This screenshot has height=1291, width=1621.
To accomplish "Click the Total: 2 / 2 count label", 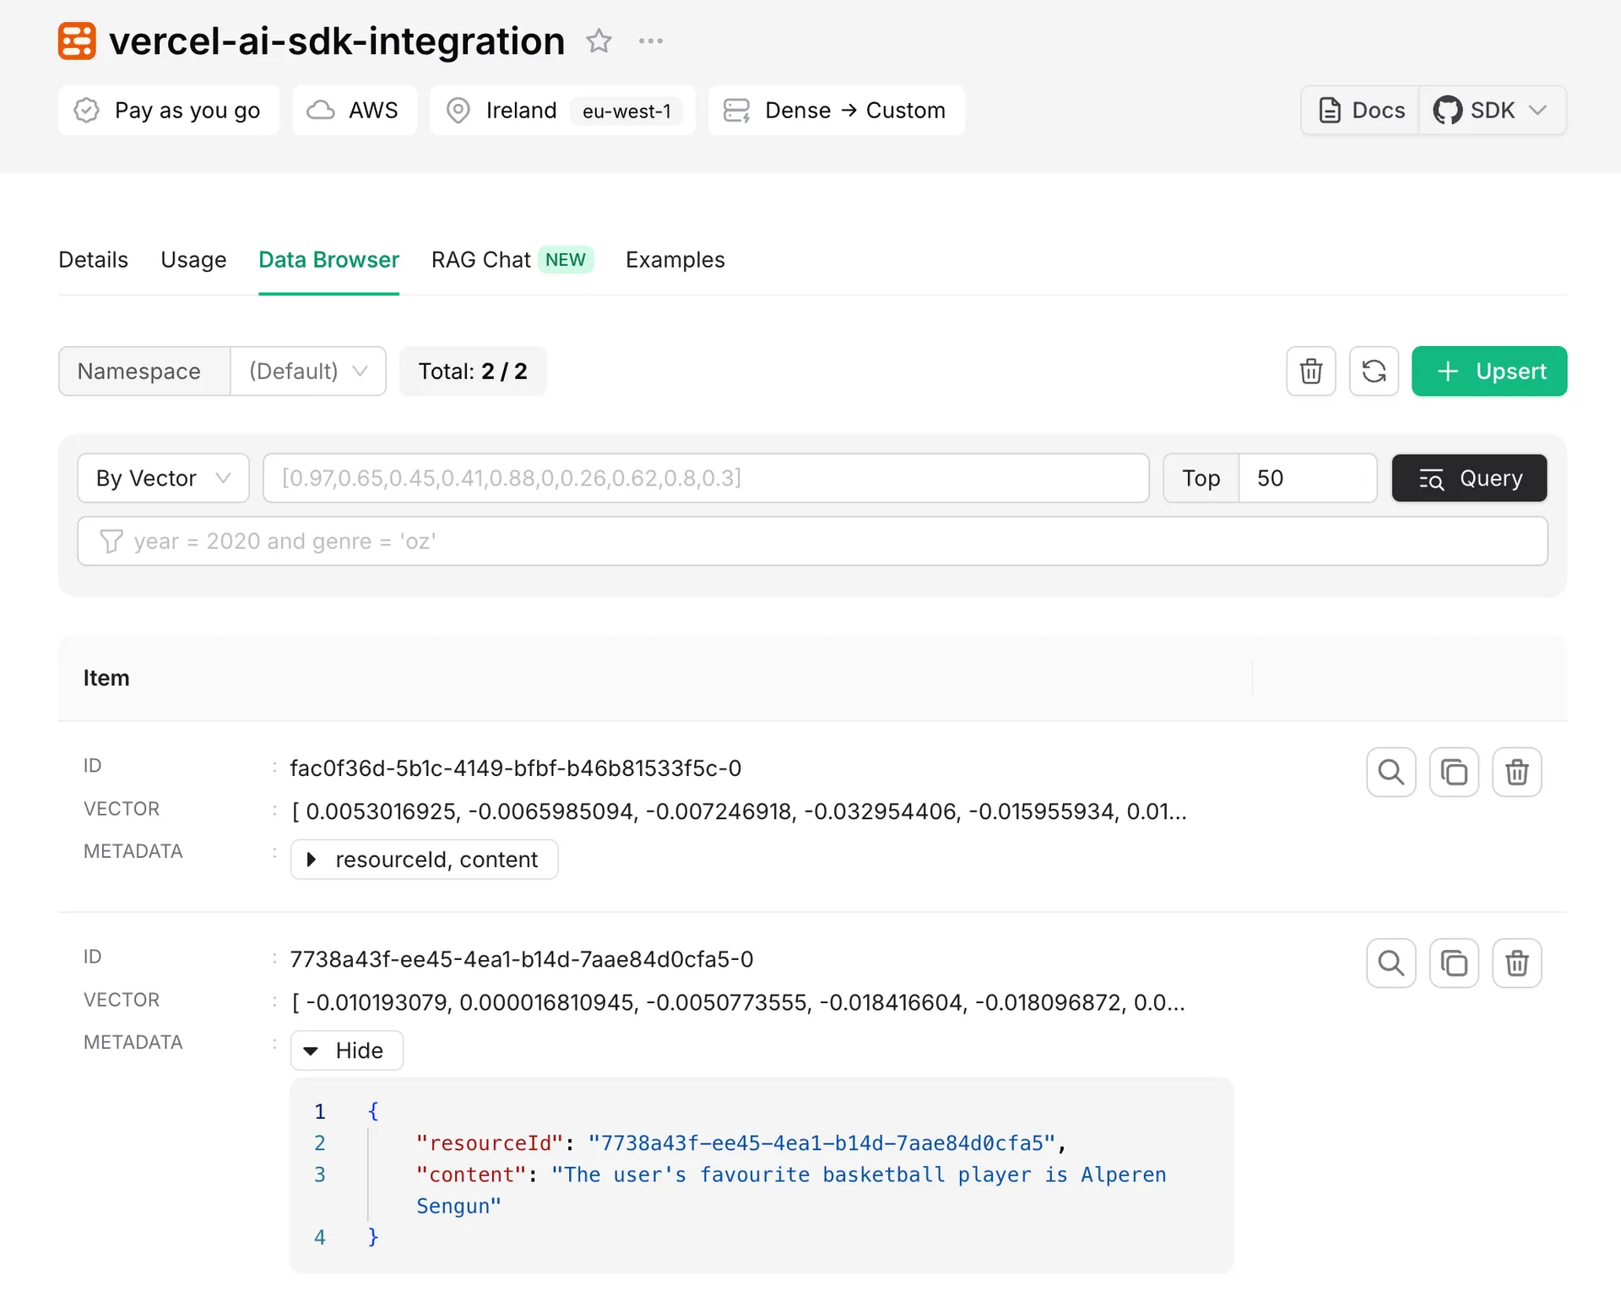I will pos(473,371).
